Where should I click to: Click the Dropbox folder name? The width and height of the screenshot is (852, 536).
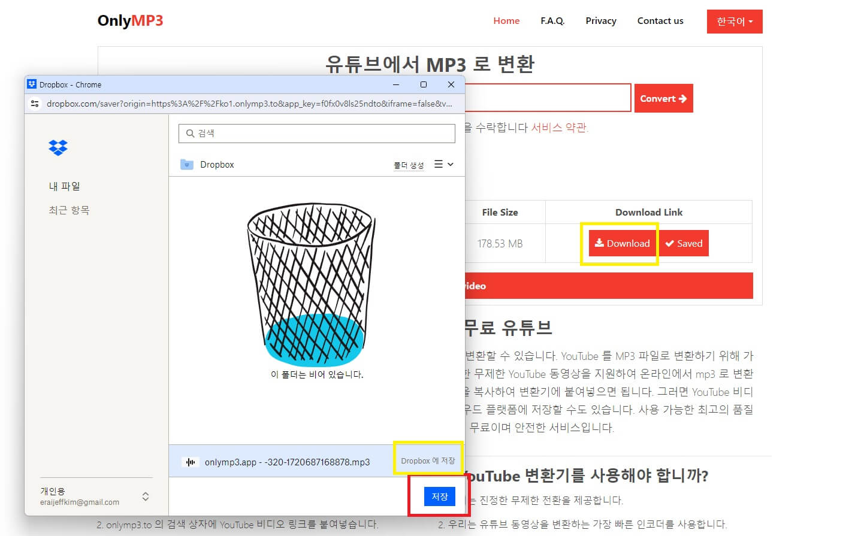(x=217, y=164)
